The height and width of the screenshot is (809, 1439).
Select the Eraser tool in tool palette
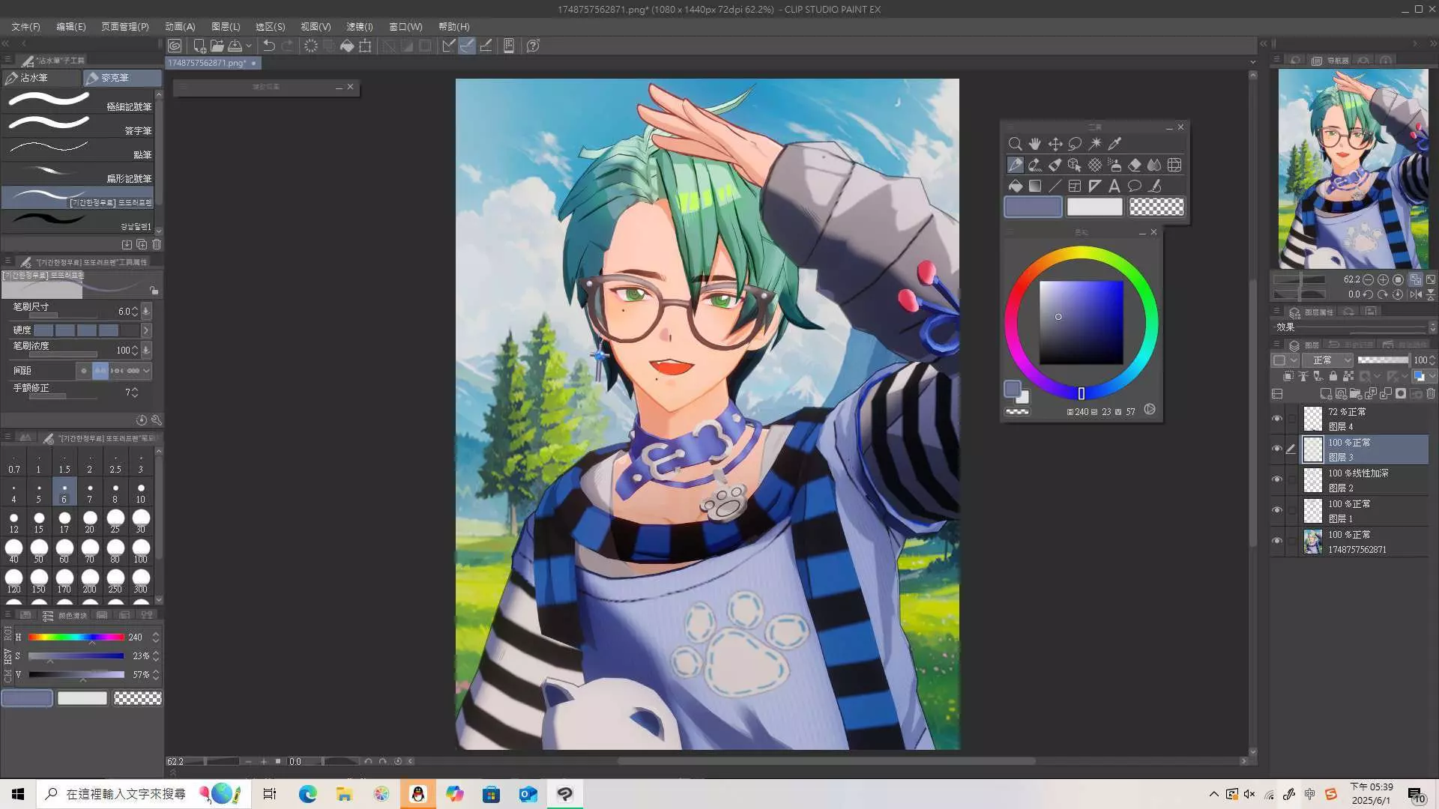point(1135,165)
